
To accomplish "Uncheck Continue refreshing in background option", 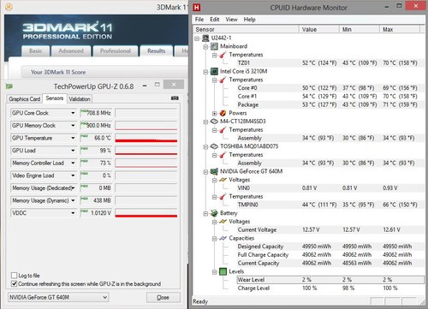I will (14, 284).
